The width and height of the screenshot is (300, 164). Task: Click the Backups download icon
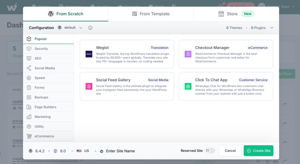(x=29, y=97)
